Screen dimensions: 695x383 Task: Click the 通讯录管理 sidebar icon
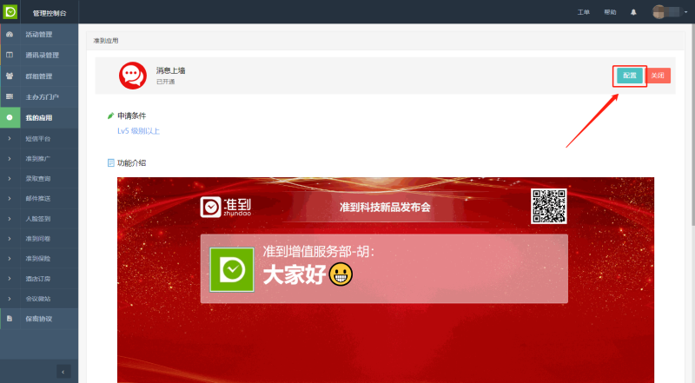click(10, 55)
